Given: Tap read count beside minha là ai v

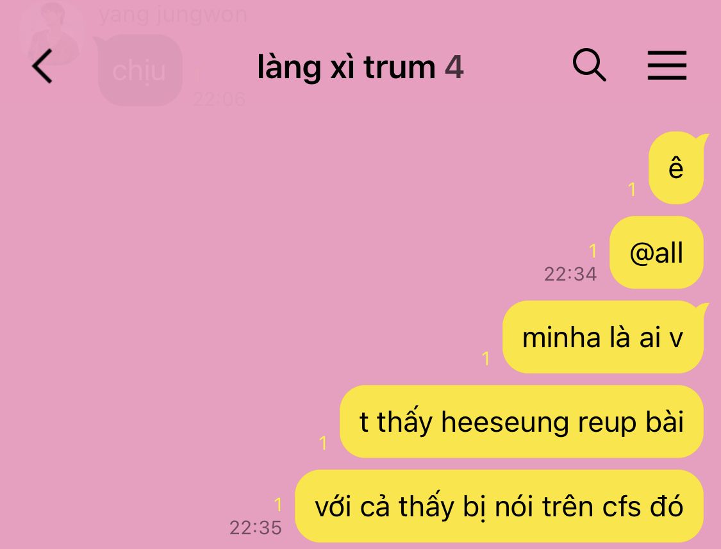Looking at the screenshot, I should pyautogui.click(x=486, y=358).
